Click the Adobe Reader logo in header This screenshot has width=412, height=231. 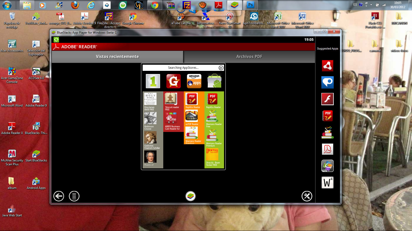[x=56, y=46]
